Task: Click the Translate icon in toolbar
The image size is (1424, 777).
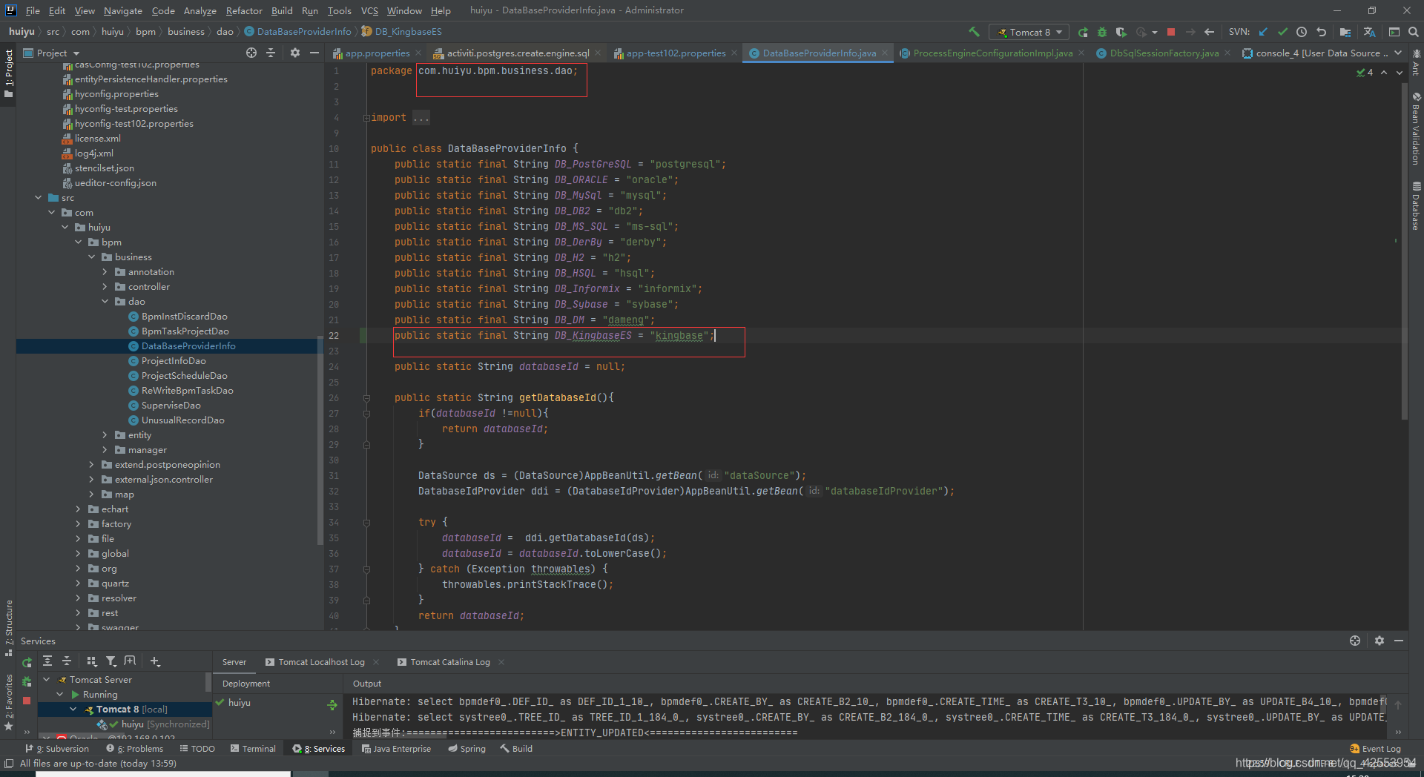Action: point(1369,32)
